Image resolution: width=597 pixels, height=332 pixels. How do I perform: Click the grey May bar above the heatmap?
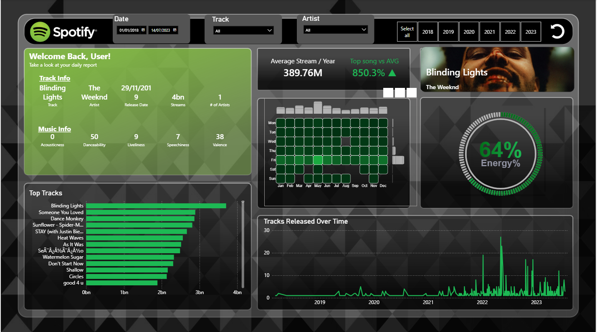(318, 107)
